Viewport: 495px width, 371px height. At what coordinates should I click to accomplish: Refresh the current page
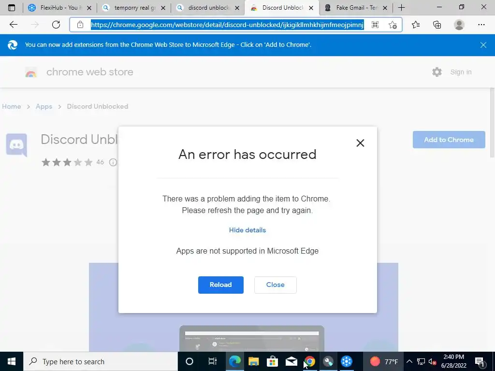[x=56, y=25]
